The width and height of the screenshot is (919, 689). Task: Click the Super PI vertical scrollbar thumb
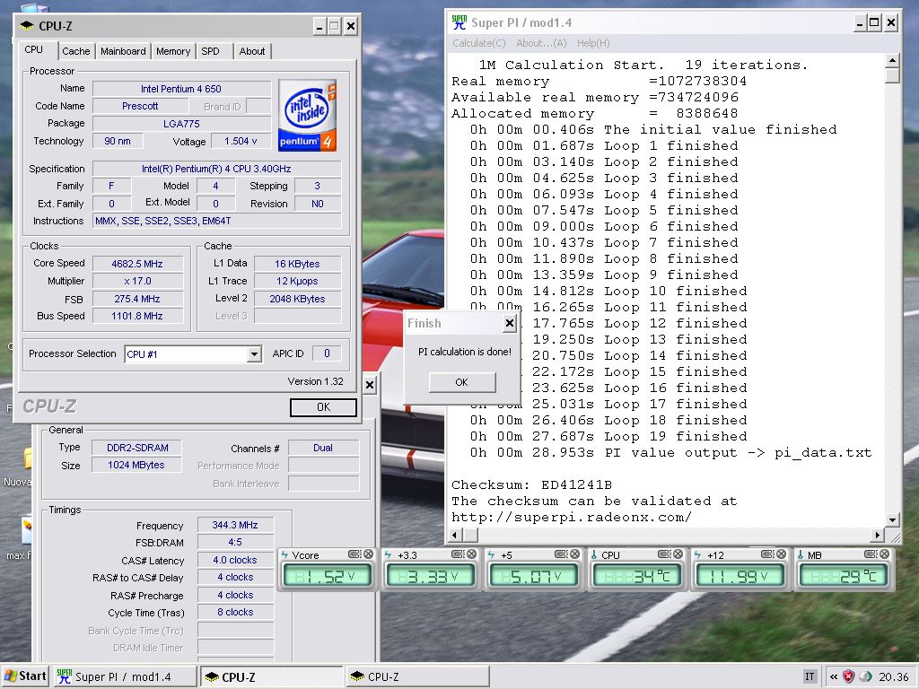coord(893,75)
